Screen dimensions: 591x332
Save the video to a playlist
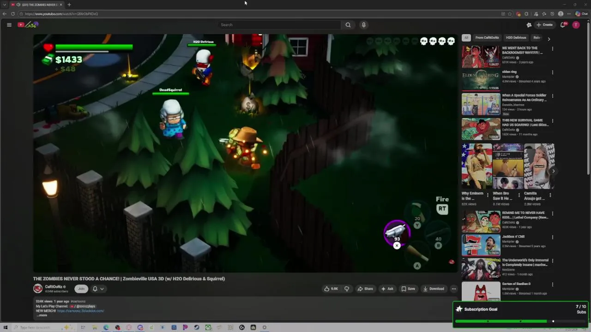[408, 289]
